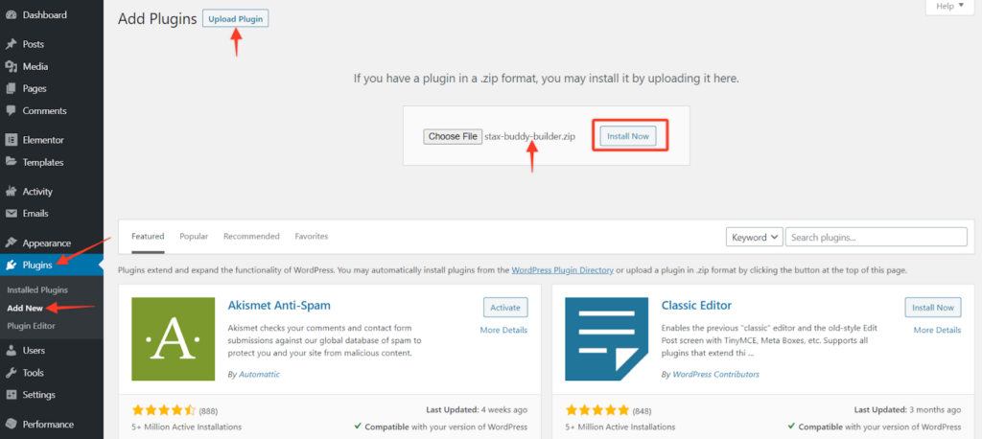982x439 pixels.
Task: Click the Tools wrench icon
Action: (x=11, y=373)
